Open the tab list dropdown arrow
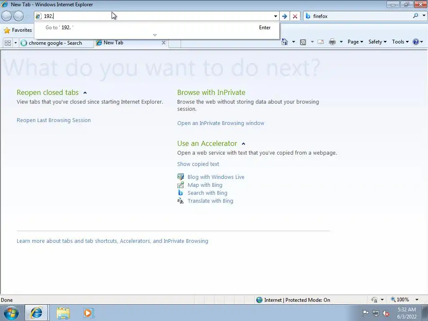This screenshot has height=321, width=428. pyautogui.click(x=15, y=43)
